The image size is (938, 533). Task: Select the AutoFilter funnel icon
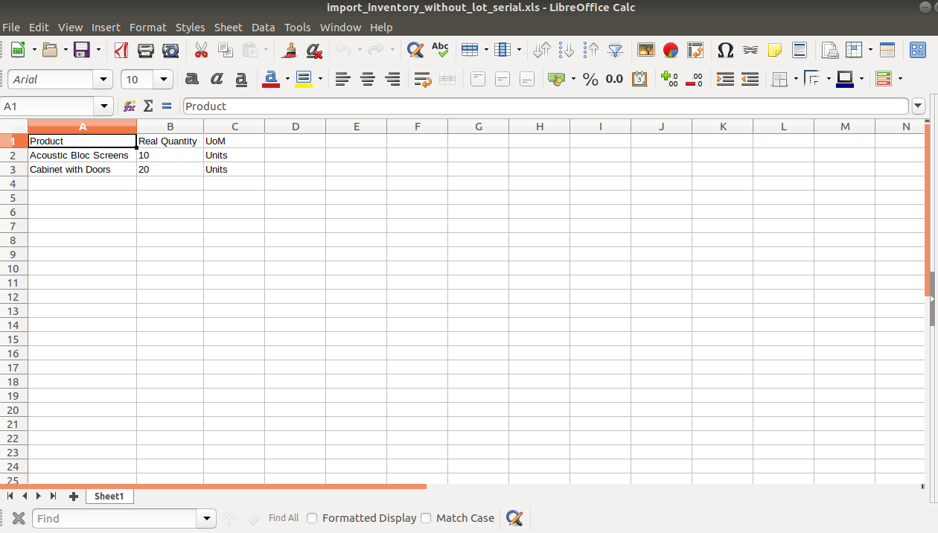click(616, 50)
